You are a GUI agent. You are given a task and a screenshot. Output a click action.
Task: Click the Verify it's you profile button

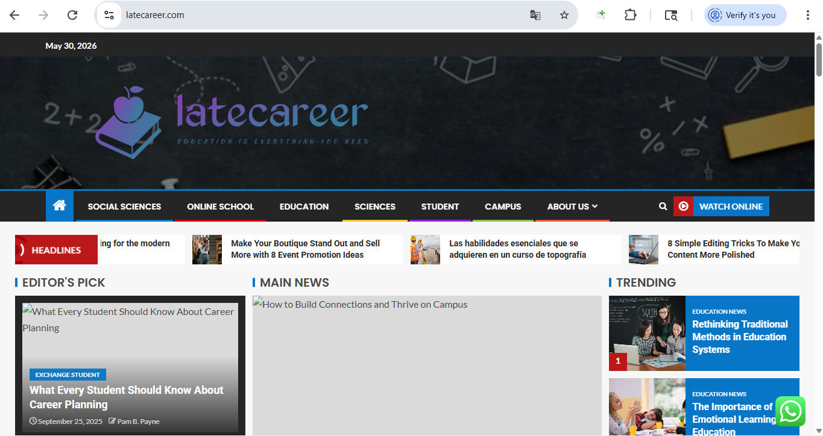coord(745,15)
